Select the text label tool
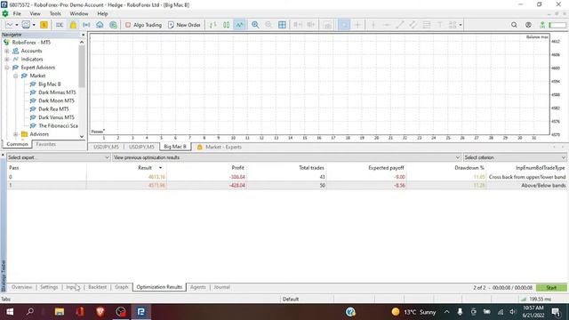Image resolution: width=569 pixels, height=320 pixels. [x=440, y=25]
